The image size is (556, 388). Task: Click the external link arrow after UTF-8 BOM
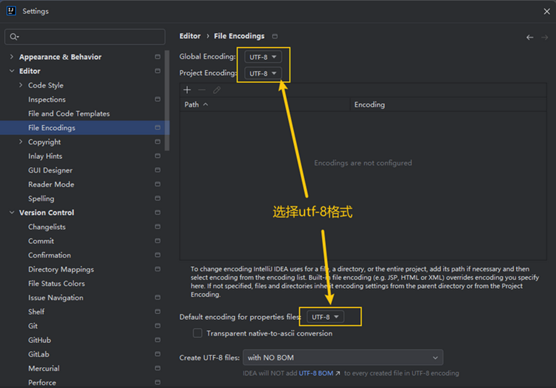(338, 373)
